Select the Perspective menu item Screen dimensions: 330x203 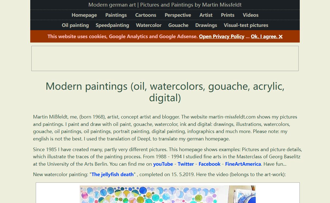point(178,15)
